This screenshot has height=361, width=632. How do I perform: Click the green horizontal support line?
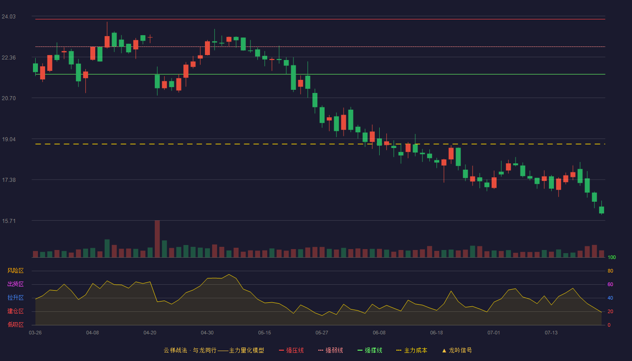coord(320,74)
